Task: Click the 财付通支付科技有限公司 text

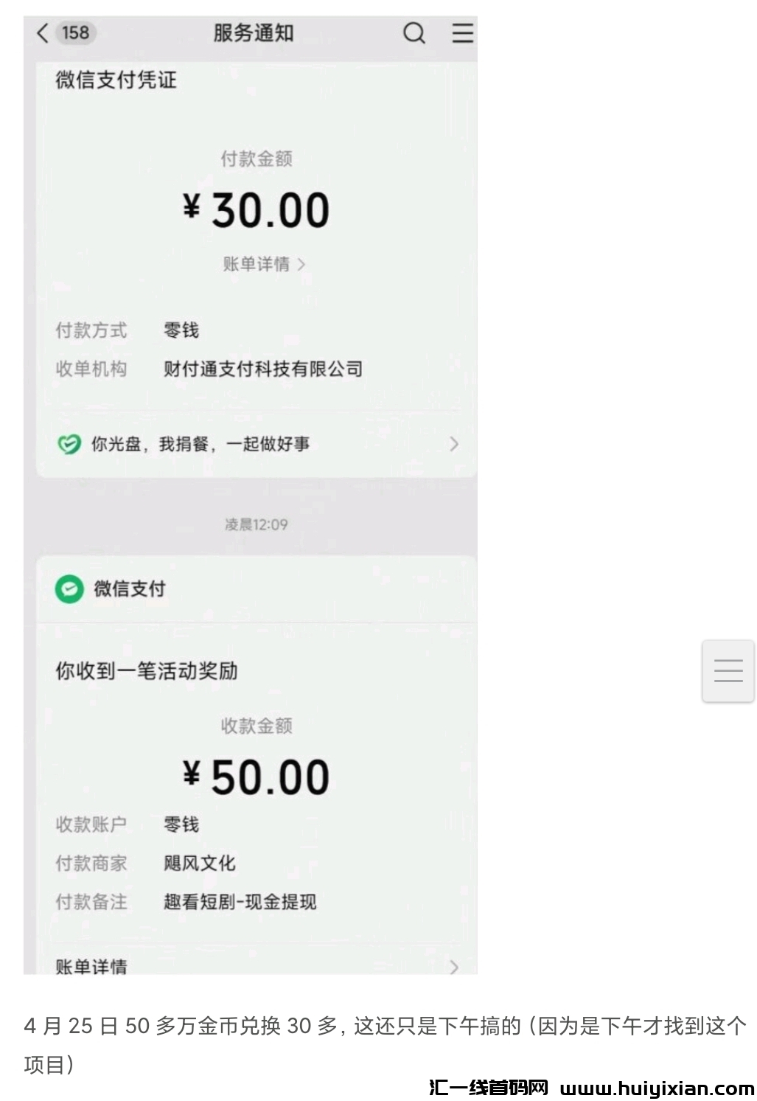Action: [263, 369]
